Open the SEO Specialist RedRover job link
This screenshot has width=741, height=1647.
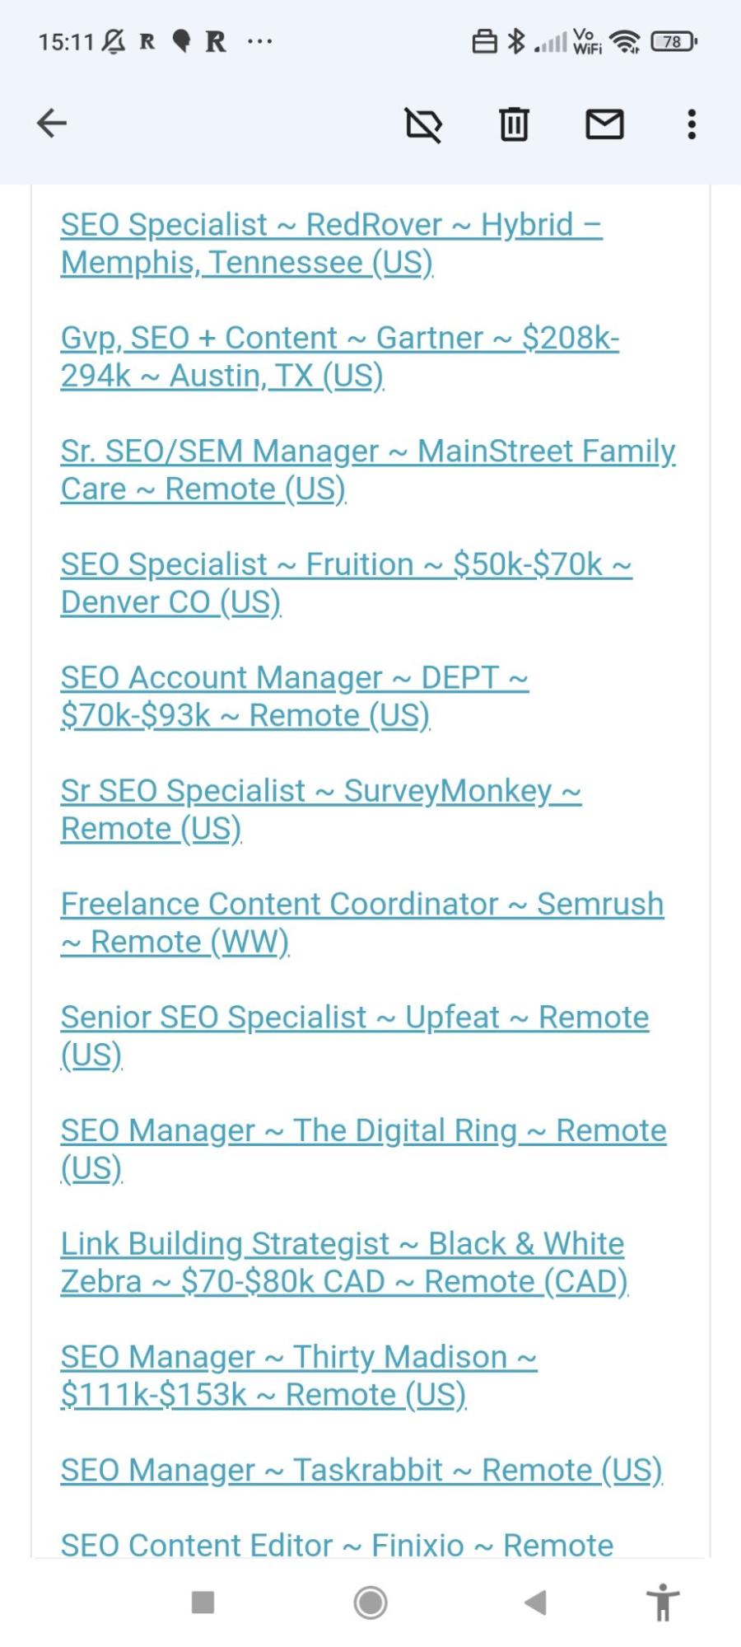pos(329,243)
